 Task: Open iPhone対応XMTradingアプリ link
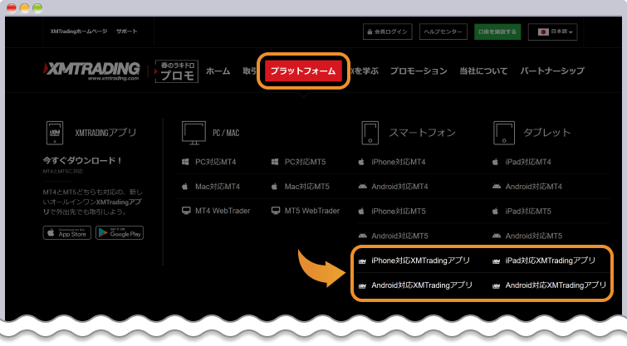[x=420, y=261]
